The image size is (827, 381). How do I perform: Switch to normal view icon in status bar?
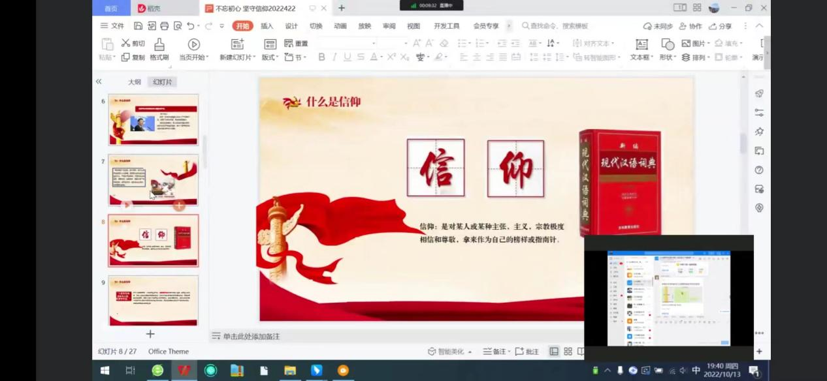pyautogui.click(x=554, y=352)
